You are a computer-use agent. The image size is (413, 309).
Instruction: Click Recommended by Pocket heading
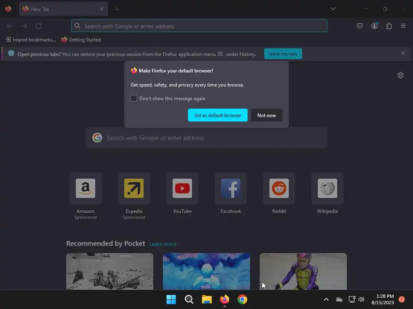(105, 243)
